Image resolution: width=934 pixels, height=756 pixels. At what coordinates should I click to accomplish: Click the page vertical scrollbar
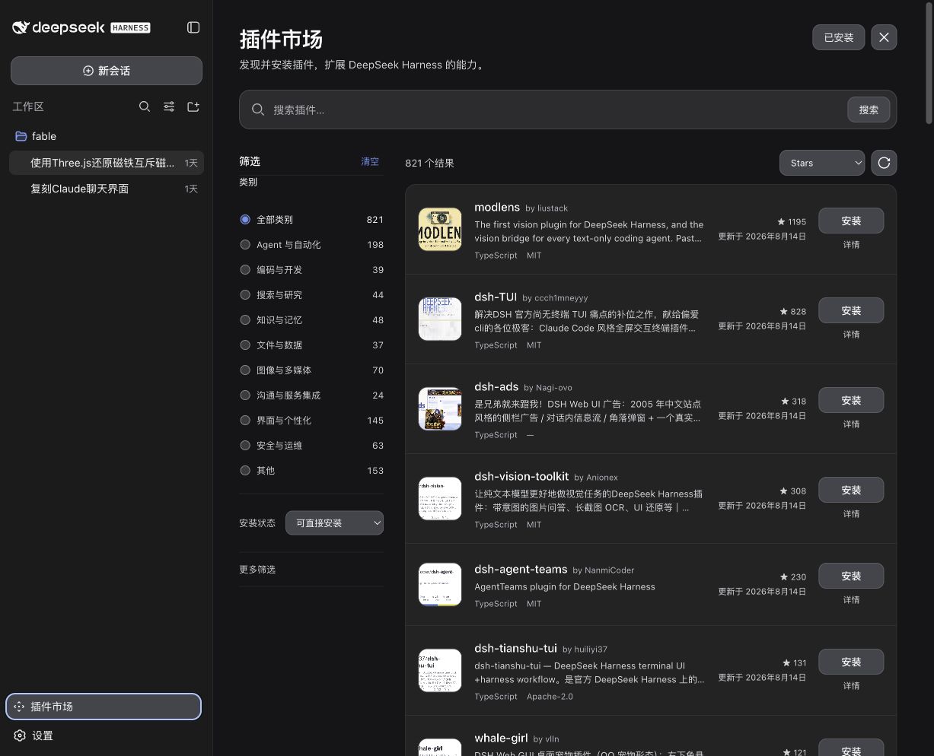[929, 65]
